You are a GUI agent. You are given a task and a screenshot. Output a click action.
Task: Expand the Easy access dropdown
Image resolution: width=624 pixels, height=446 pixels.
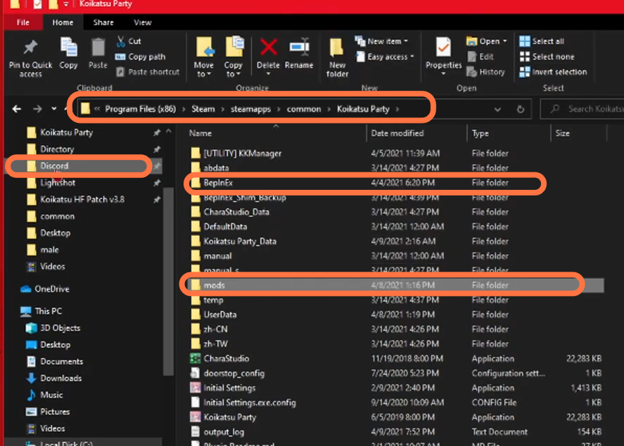click(x=412, y=57)
